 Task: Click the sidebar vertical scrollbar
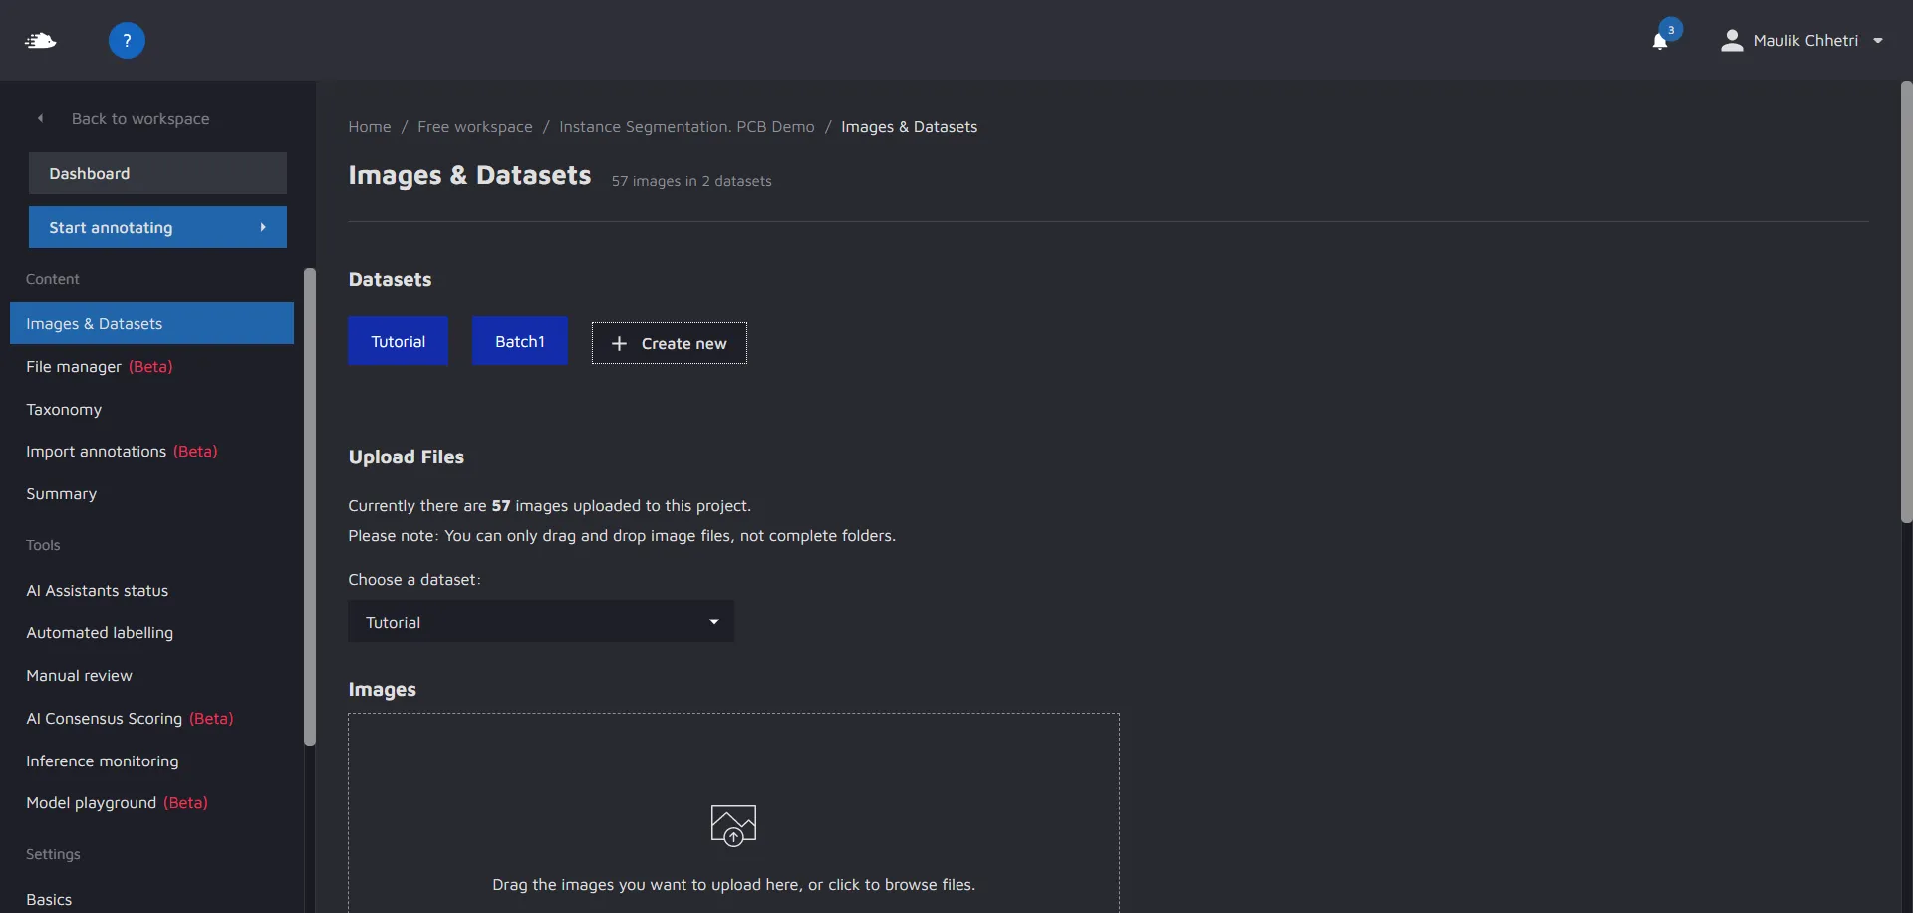coord(310,506)
